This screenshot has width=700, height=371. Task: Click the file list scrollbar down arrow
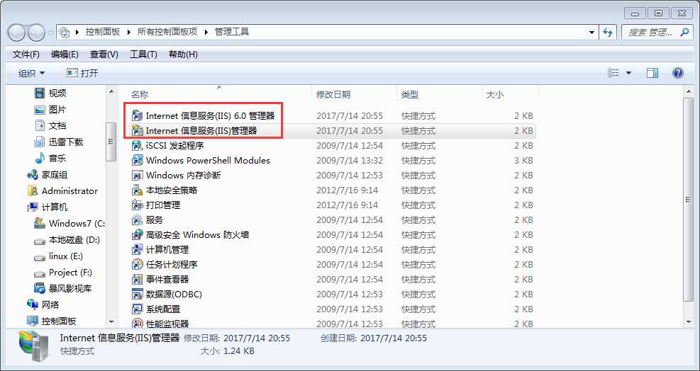point(688,322)
